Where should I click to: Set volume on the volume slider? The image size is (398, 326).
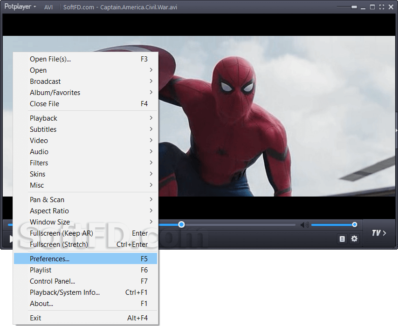(x=334, y=225)
